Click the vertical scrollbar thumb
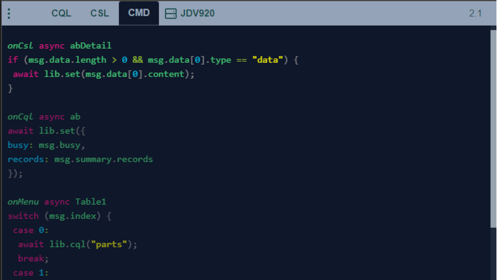 pos(493,128)
